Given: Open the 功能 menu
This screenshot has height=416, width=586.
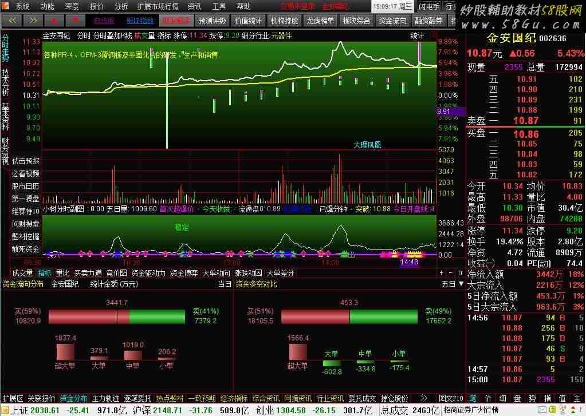Looking at the screenshot, I should click(48, 7).
